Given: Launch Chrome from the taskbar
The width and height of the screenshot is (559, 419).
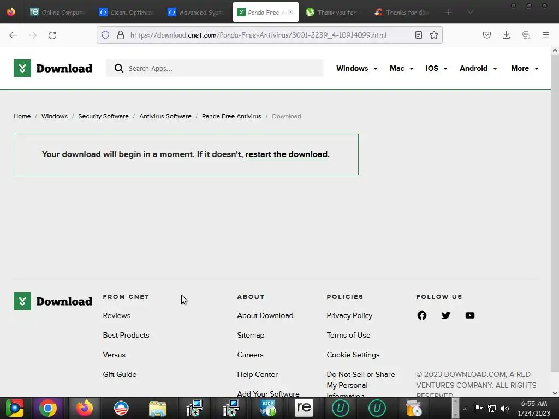Looking at the screenshot, I should [48, 408].
